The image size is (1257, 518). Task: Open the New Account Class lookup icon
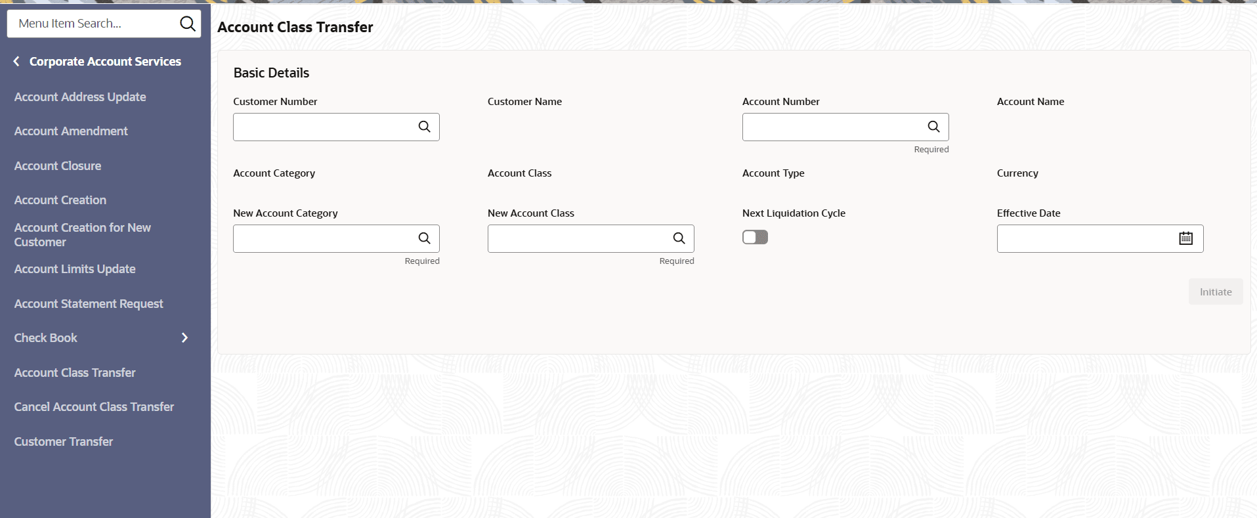coord(679,238)
